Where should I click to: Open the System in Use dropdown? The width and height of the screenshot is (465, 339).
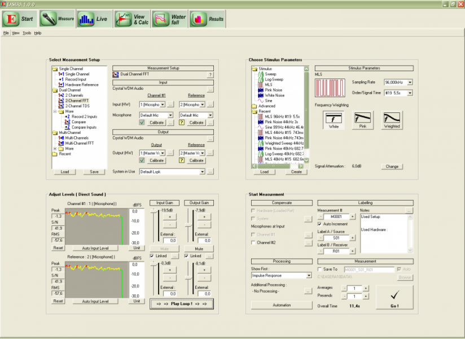[x=201, y=172]
